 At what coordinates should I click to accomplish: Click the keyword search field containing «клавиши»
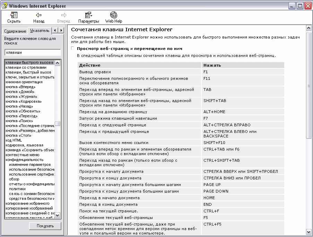33,52
